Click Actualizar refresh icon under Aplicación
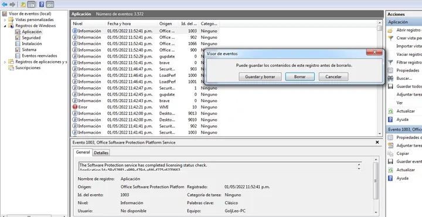 point(390,111)
